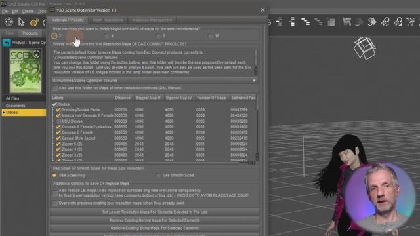420x236 pixels.
Task: Uncheck Casual Style Jacket row
Action: coord(58,138)
